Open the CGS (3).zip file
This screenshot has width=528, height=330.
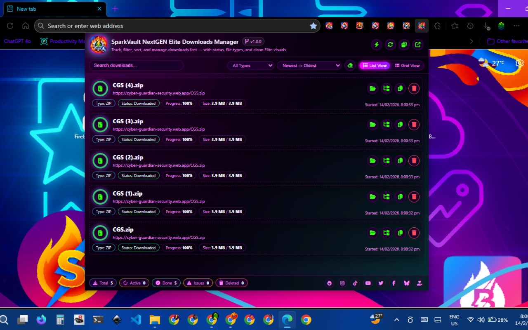[372, 125]
